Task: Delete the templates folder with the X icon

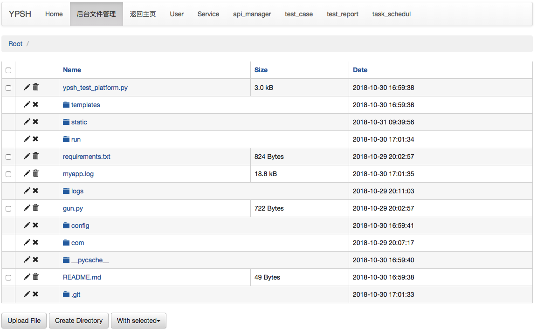Action: click(x=35, y=104)
